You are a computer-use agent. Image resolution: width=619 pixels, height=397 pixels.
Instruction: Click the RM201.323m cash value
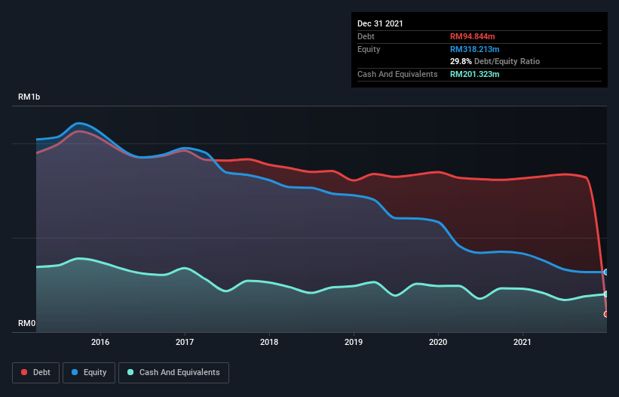point(475,74)
